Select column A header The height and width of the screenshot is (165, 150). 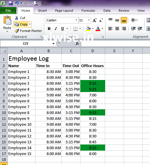click(21, 51)
